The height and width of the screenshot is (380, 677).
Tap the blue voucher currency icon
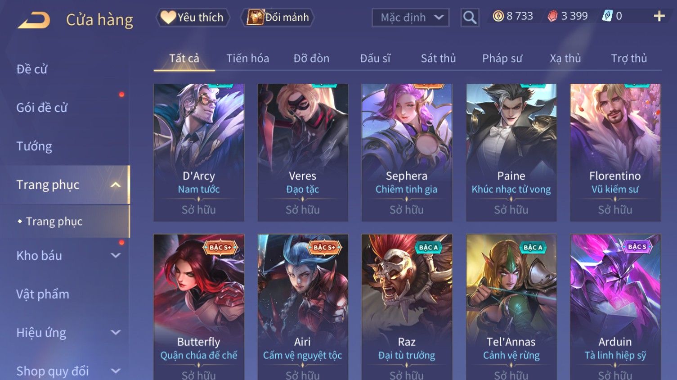(607, 16)
